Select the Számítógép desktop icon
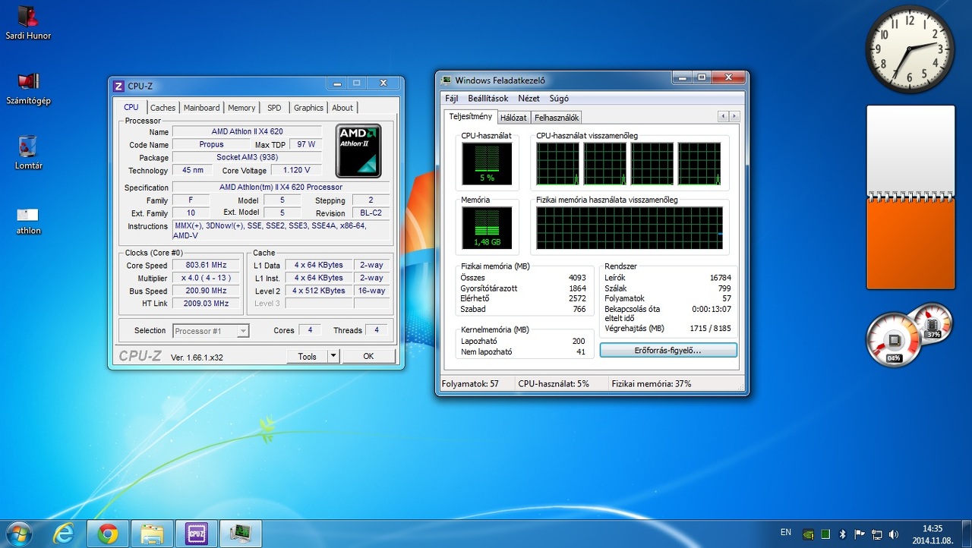 click(28, 82)
